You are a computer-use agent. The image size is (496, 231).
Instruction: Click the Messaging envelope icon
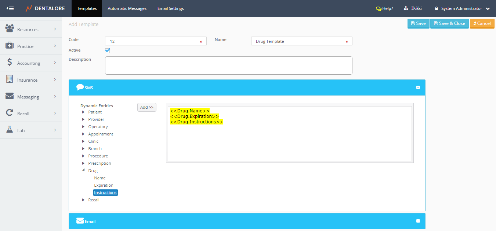pos(10,96)
